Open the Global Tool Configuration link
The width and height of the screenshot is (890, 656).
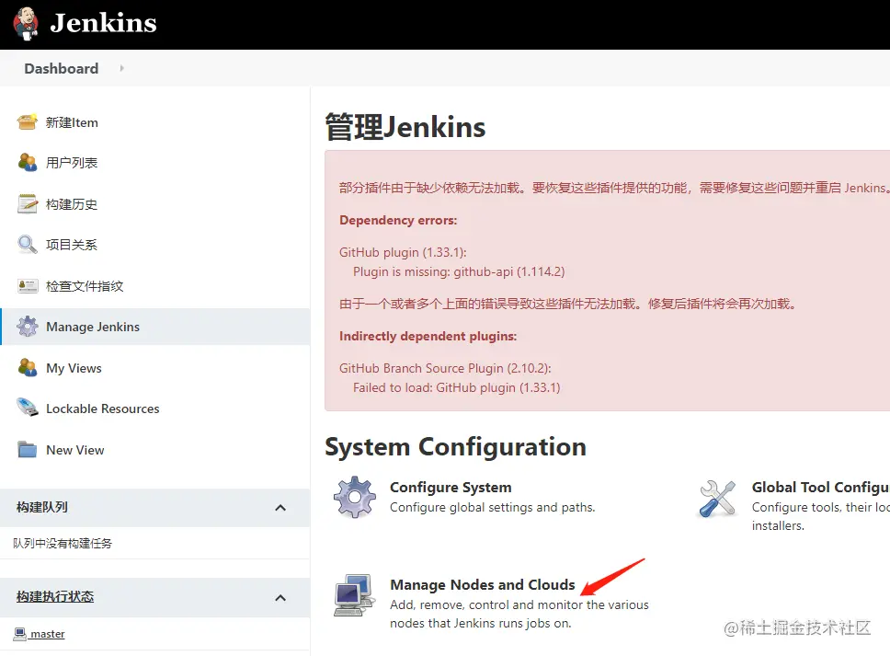click(x=821, y=488)
